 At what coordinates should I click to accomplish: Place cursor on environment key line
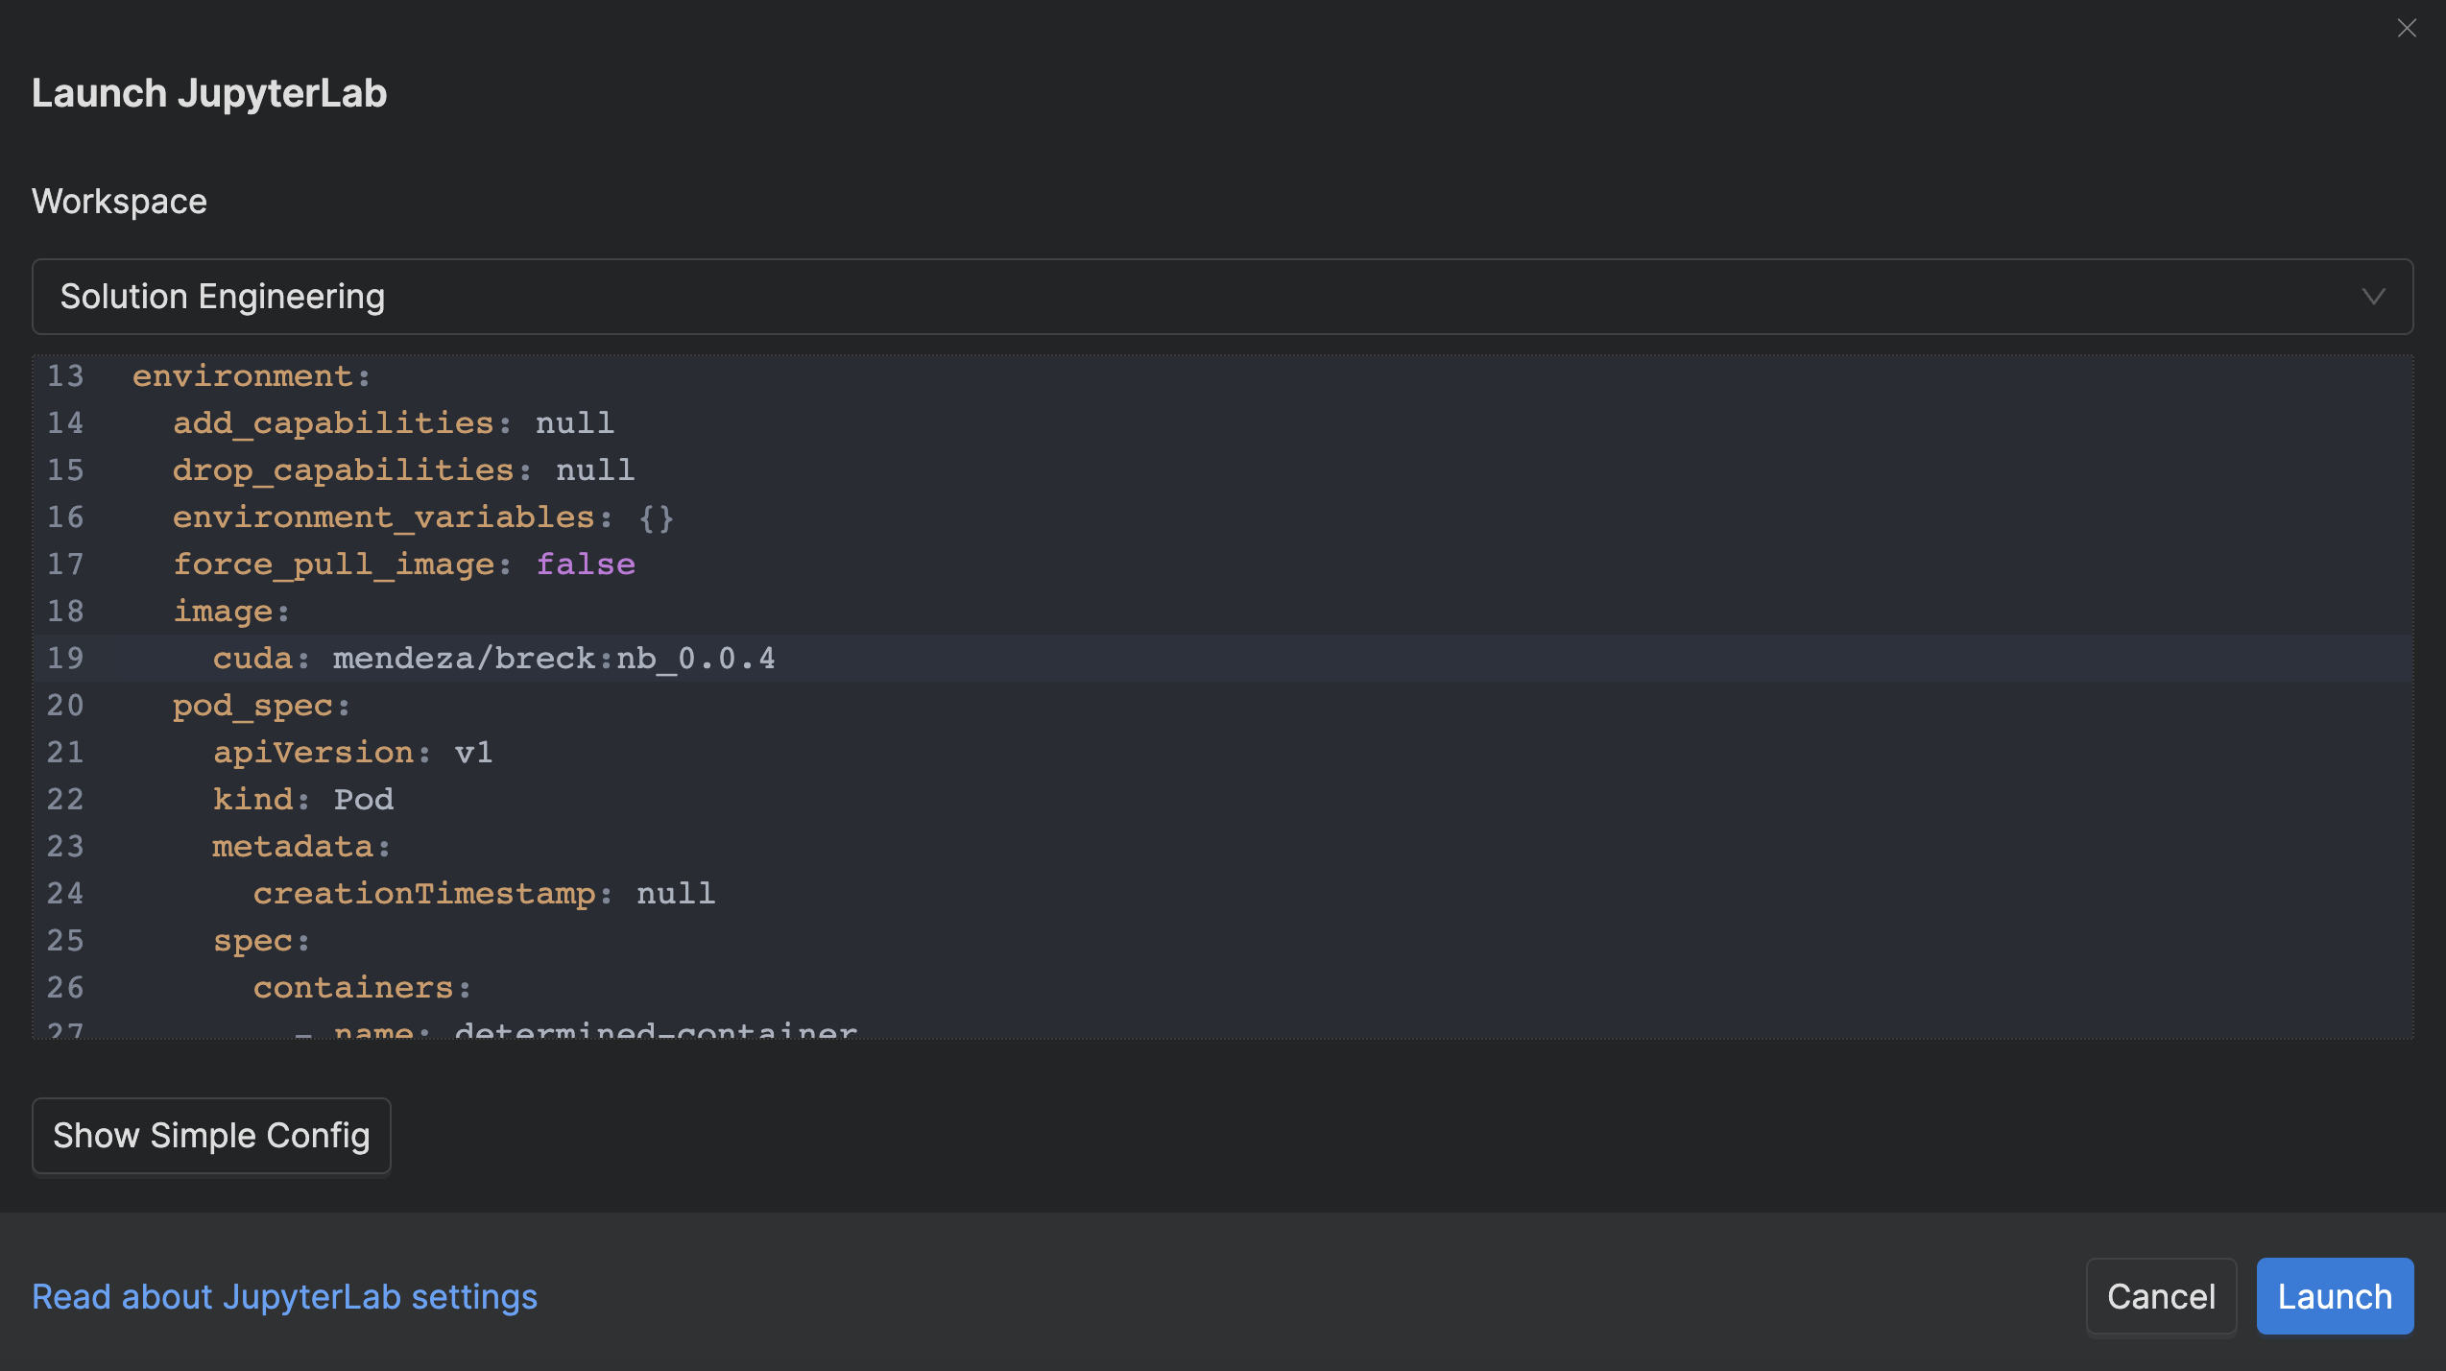pos(242,376)
